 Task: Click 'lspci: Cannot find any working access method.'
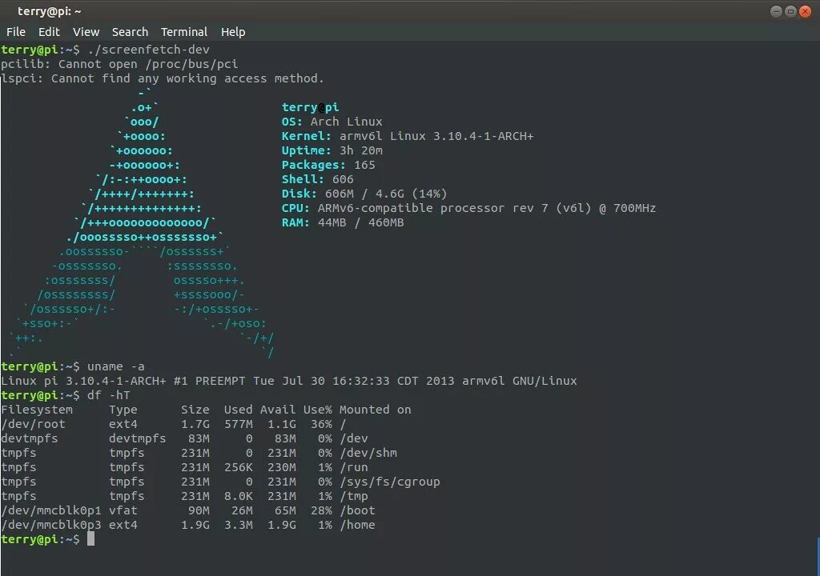point(162,78)
